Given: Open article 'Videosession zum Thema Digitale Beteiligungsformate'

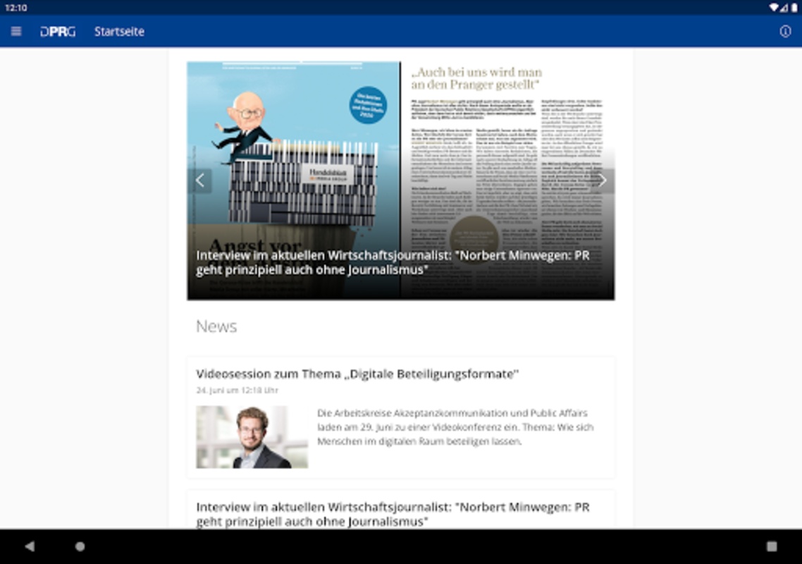Looking at the screenshot, I should click(x=357, y=374).
